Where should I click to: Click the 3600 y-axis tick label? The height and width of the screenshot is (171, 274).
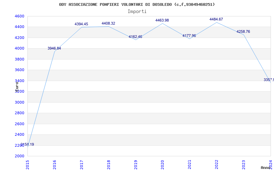20,70
